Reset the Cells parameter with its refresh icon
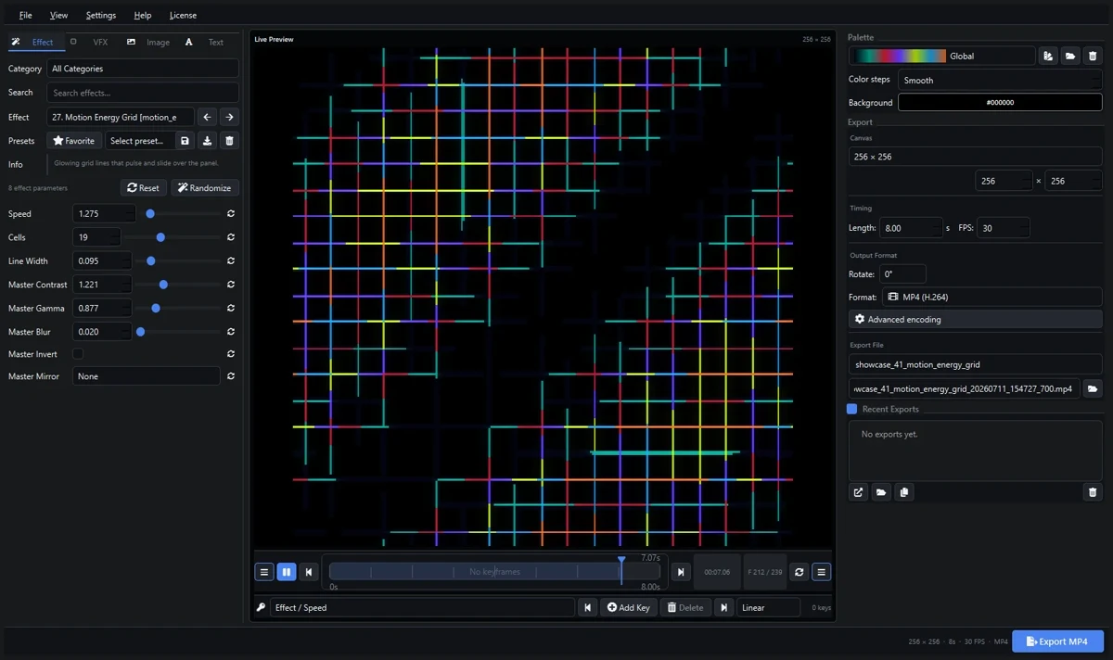Screen dimensions: 1113x660 pos(231,237)
